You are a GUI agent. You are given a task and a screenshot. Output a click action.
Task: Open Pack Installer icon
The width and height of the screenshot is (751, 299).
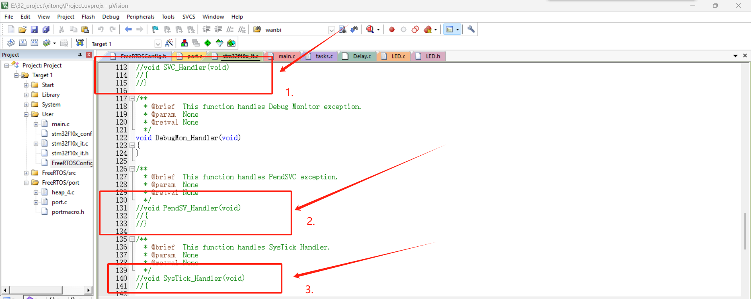[232, 43]
